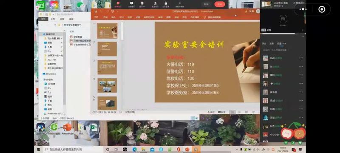
Task: Select slide 2 thumbnail in the slide panel
Action: (107, 49)
